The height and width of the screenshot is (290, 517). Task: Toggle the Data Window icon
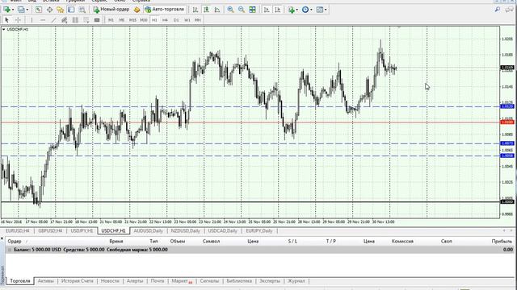[49, 10]
